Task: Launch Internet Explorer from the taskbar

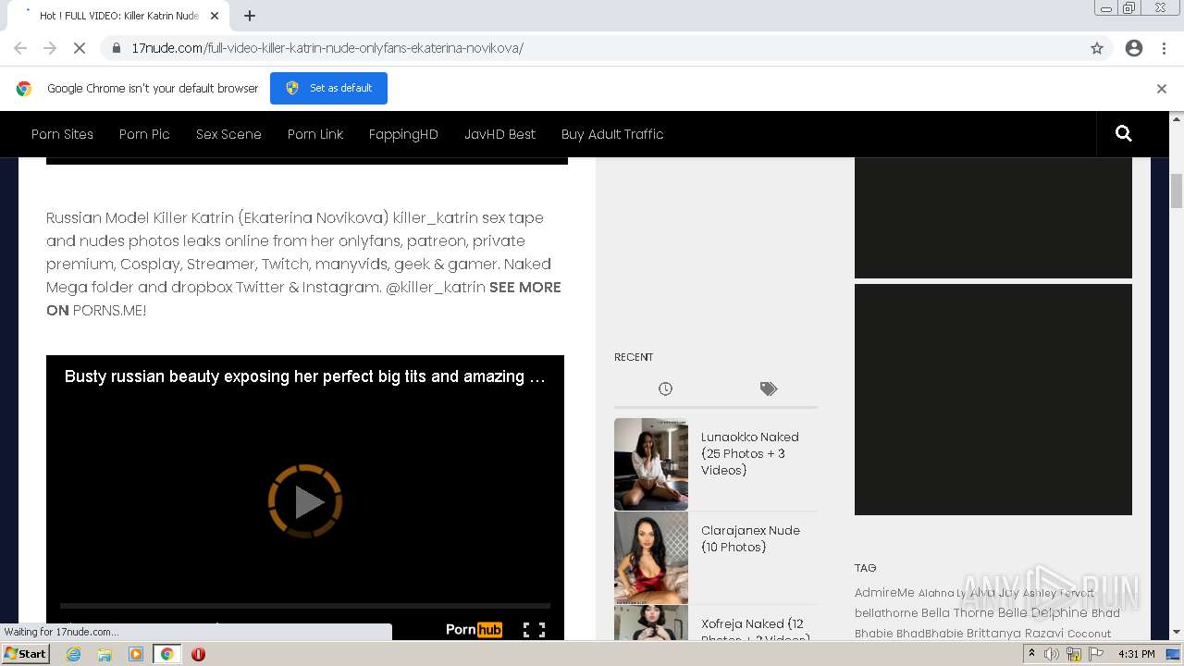Action: point(73,654)
